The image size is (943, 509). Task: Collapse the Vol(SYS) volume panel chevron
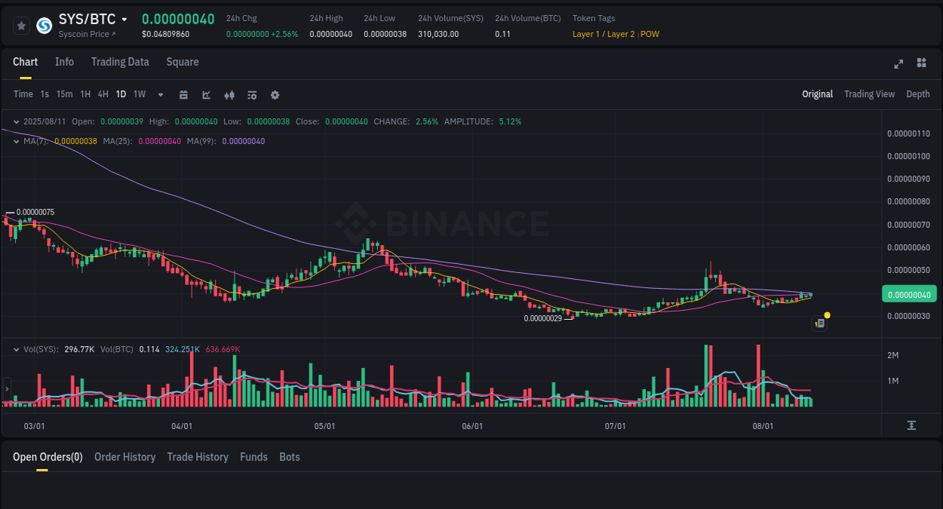(x=17, y=348)
